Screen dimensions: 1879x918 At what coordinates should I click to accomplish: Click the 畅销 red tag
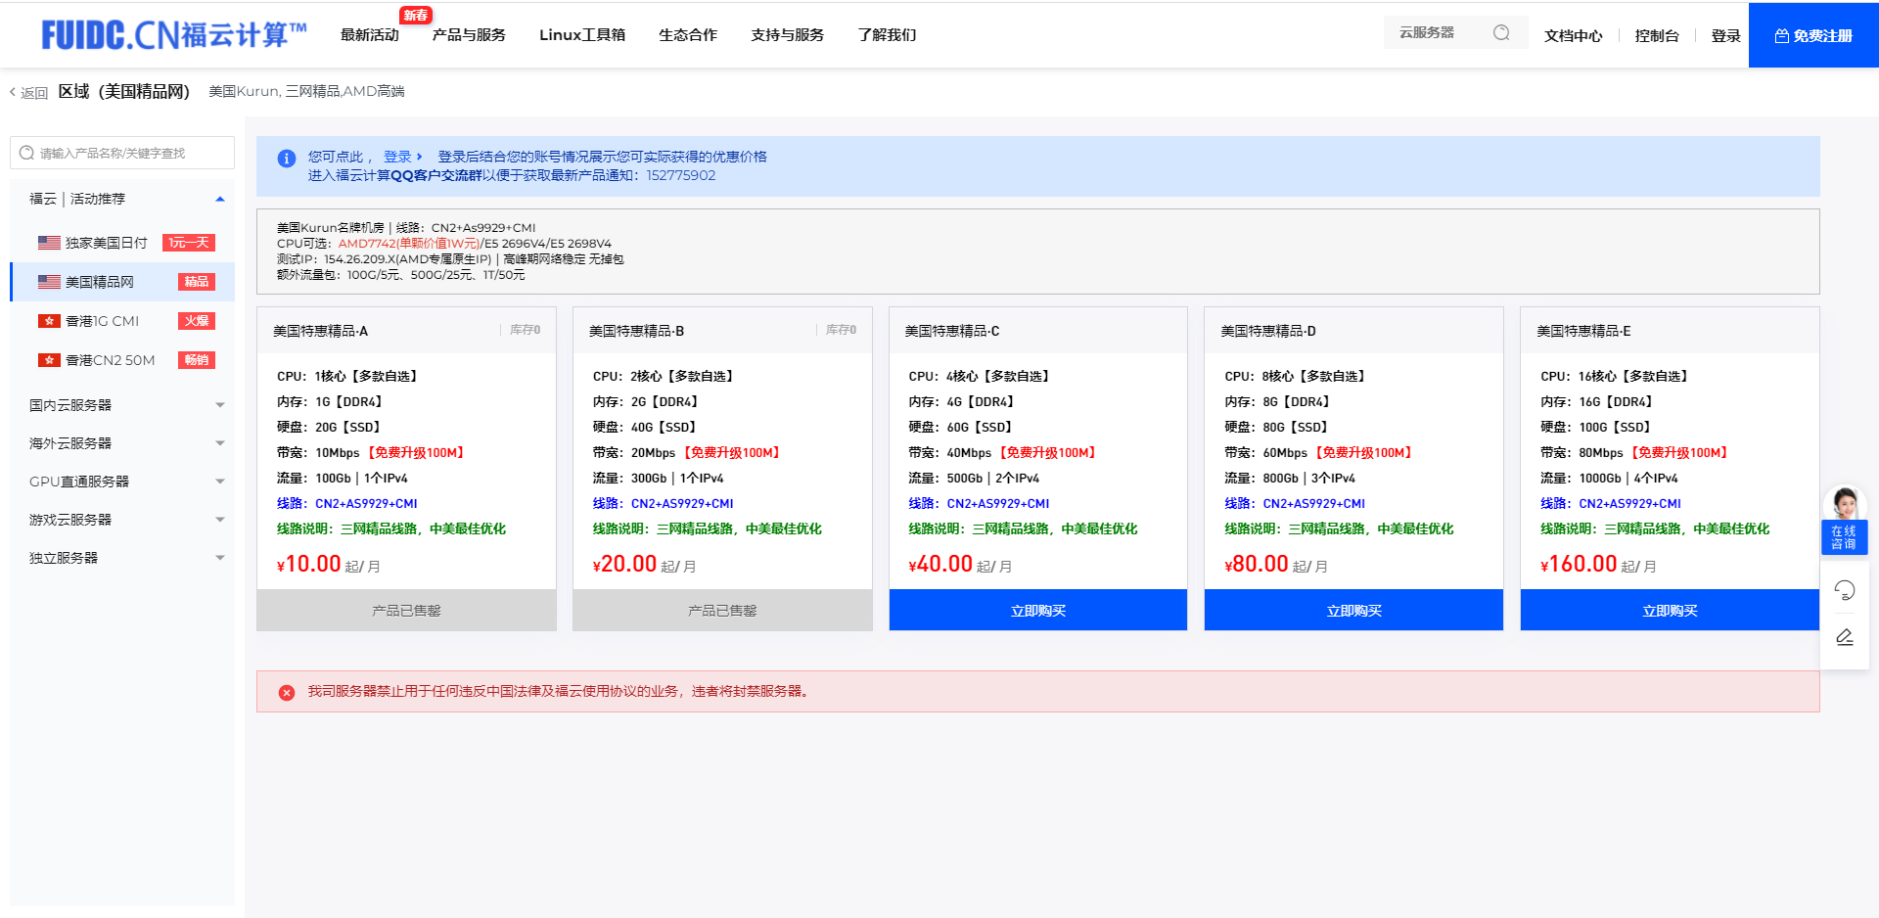[x=197, y=360]
